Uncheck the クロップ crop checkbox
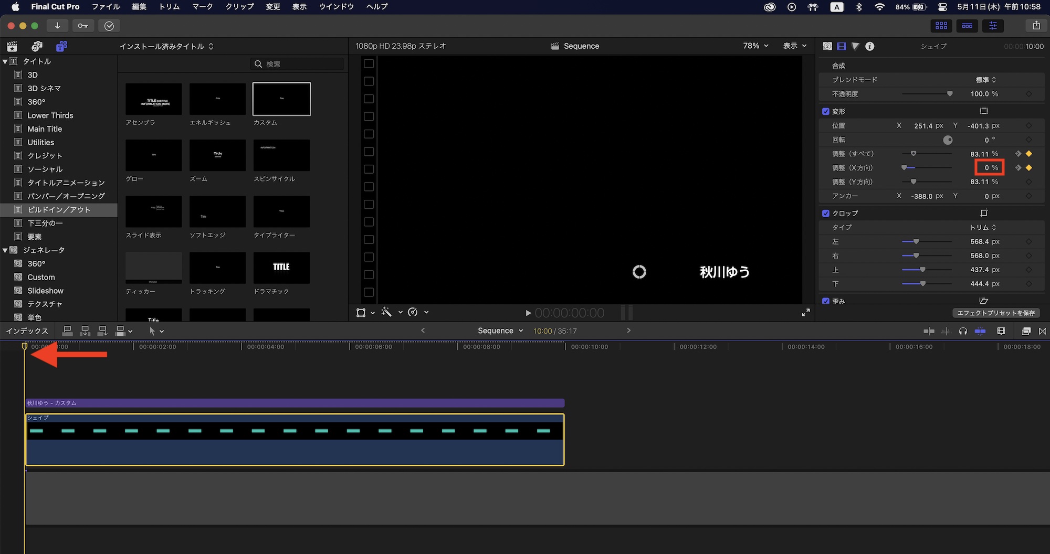 click(826, 214)
